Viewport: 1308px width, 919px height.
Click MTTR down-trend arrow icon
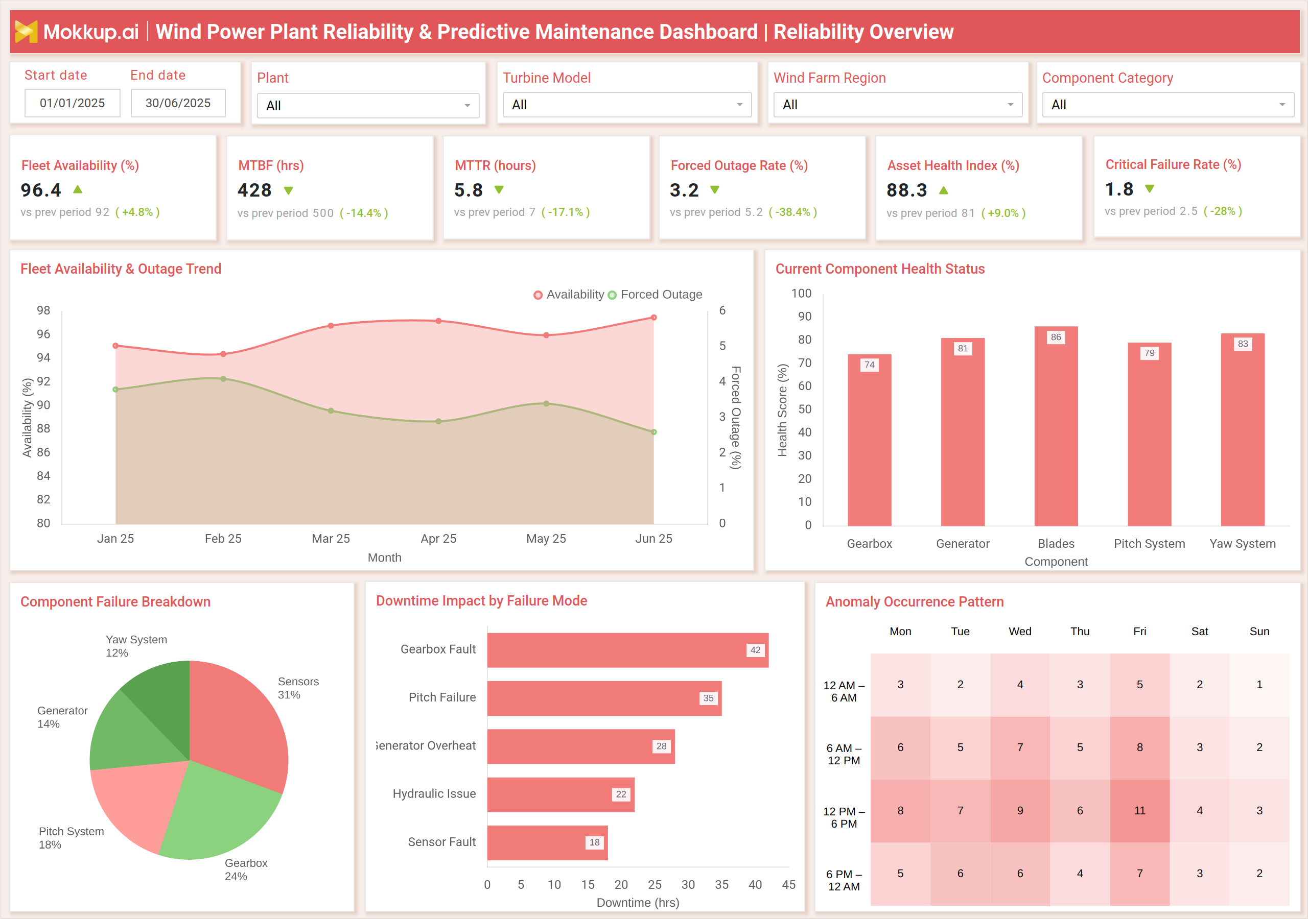(x=499, y=189)
